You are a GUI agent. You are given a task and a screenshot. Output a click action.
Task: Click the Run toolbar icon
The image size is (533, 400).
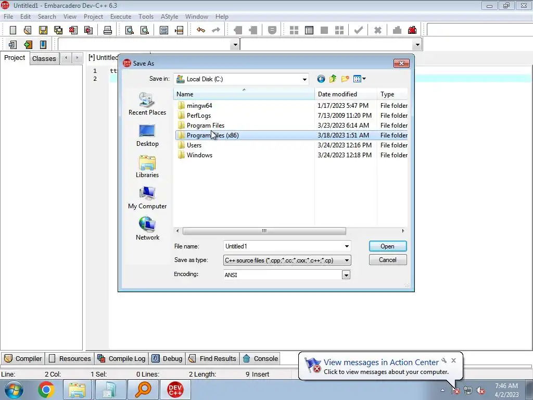pyautogui.click(x=309, y=30)
